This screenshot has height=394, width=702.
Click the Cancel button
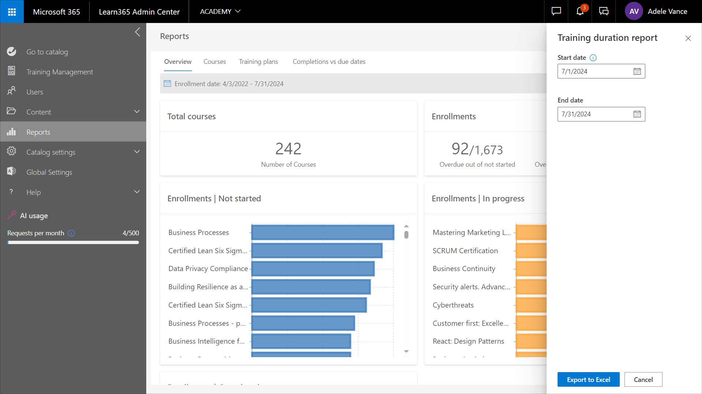pos(643,379)
